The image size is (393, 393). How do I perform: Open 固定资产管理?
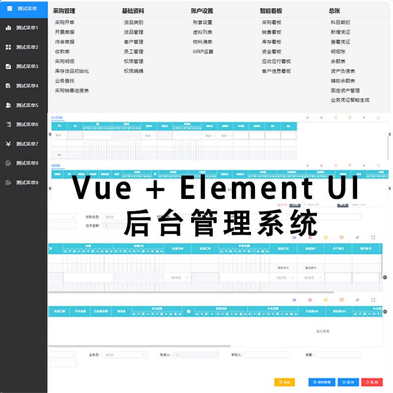tap(345, 90)
